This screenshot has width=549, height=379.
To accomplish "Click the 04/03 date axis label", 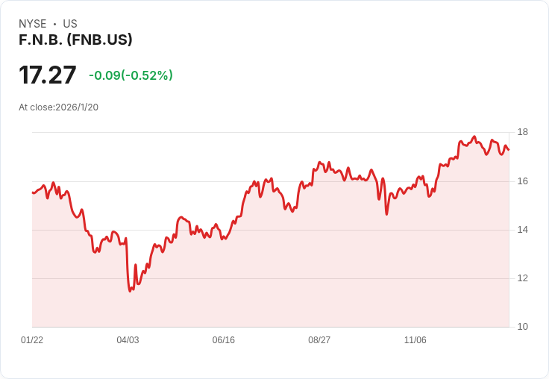I will (128, 340).
